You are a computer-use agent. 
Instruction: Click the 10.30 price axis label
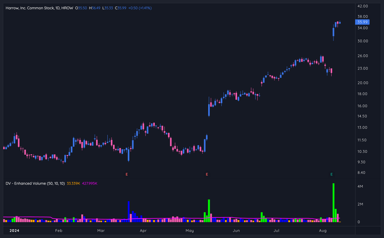click(363, 152)
